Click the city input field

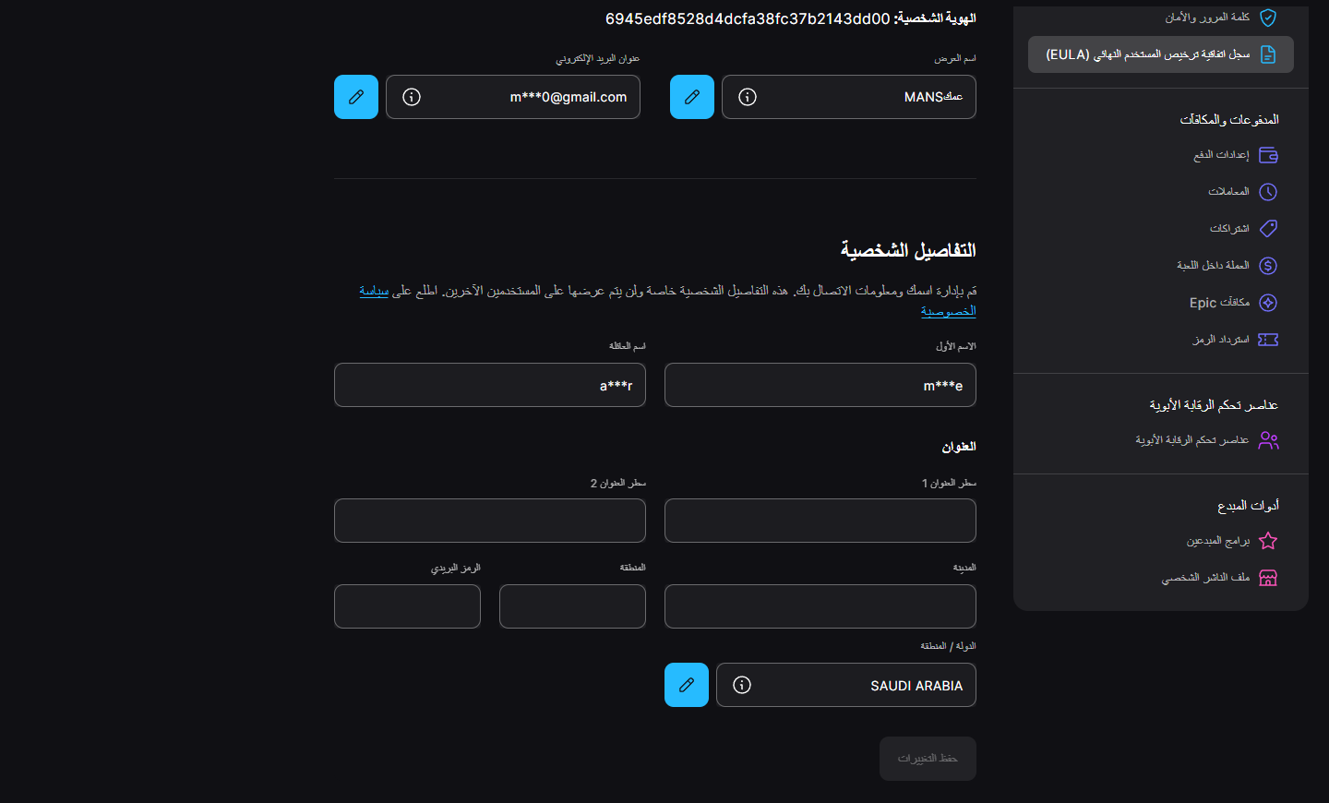(x=820, y=606)
